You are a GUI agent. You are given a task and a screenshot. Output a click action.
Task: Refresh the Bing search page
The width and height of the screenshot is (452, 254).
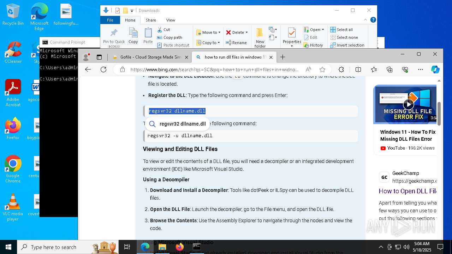tap(103, 69)
